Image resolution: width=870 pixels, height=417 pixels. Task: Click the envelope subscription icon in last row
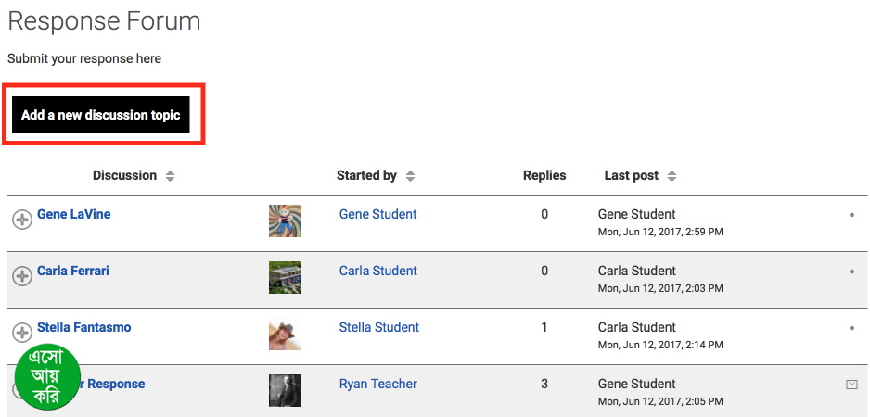point(851,385)
